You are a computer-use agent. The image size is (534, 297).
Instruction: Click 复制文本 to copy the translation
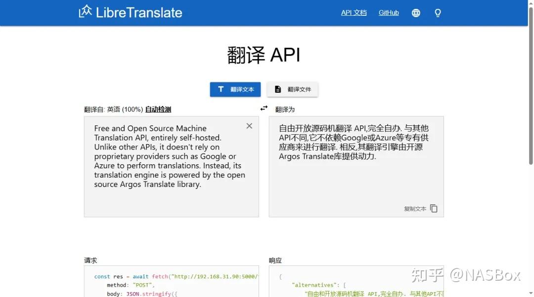click(x=415, y=208)
